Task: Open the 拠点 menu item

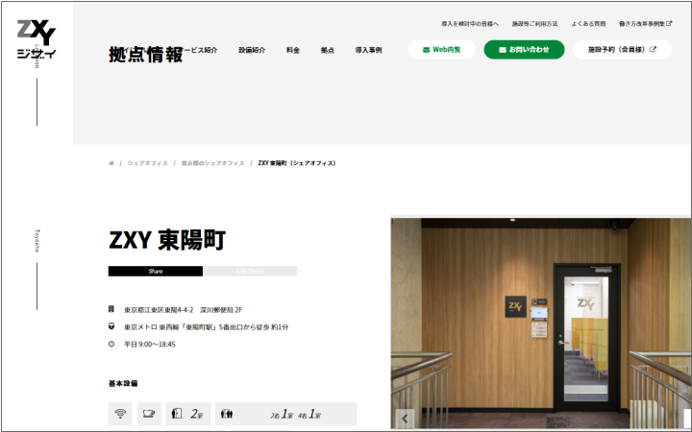Action: 328,50
